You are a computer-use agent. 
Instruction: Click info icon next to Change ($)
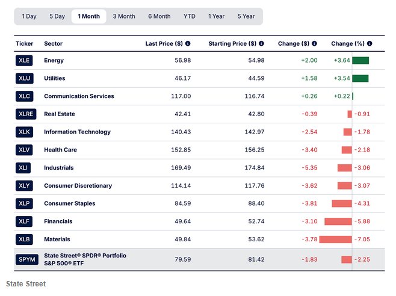pos(315,43)
